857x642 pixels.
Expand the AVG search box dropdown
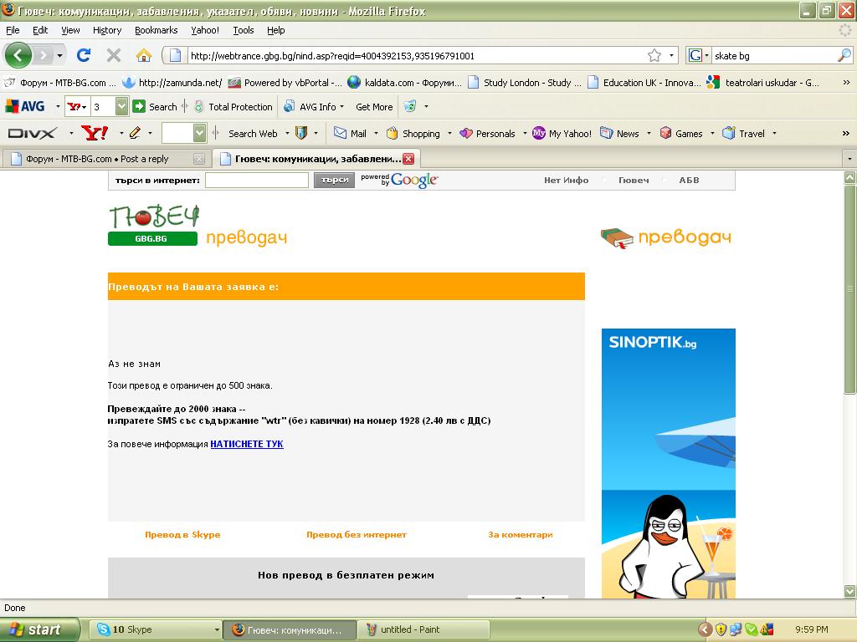pyautogui.click(x=121, y=107)
